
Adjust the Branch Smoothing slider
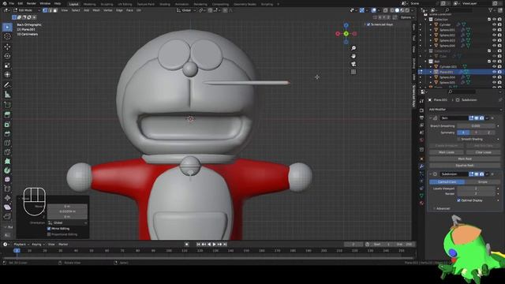(x=476, y=126)
